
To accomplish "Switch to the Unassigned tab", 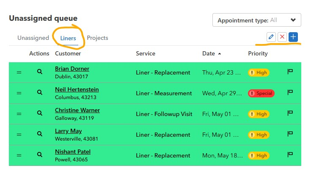I will (33, 38).
